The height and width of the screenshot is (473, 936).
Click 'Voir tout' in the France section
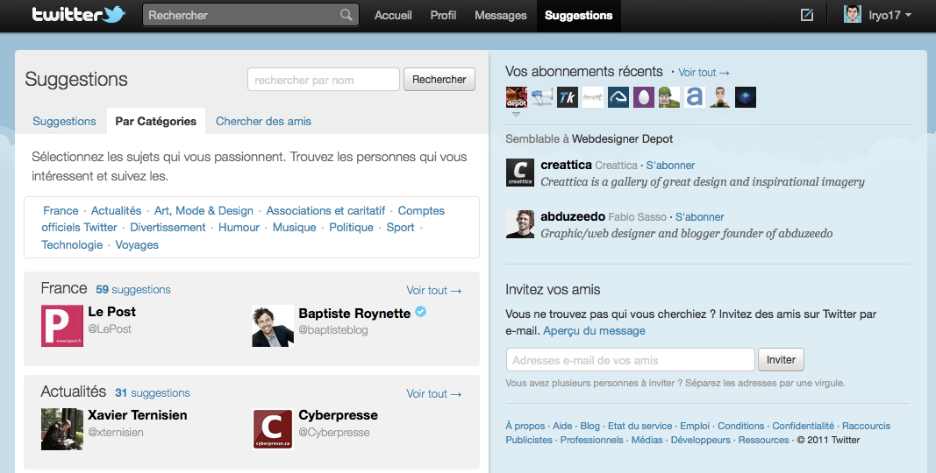[434, 290]
